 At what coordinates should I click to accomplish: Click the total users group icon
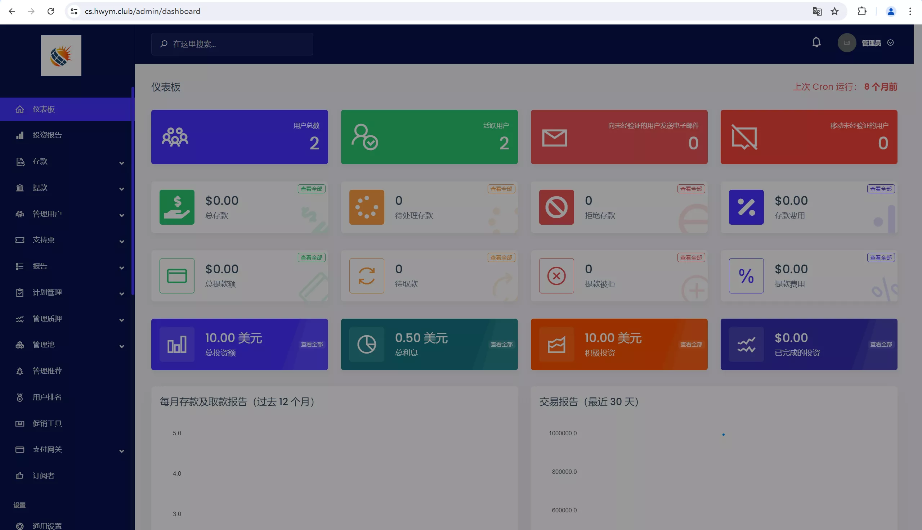coord(175,137)
